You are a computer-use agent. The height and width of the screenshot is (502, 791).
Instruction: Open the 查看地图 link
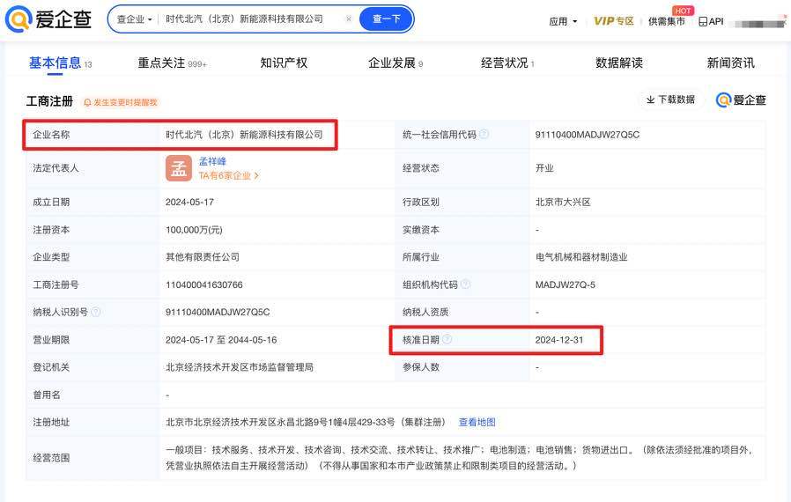pyautogui.click(x=477, y=423)
